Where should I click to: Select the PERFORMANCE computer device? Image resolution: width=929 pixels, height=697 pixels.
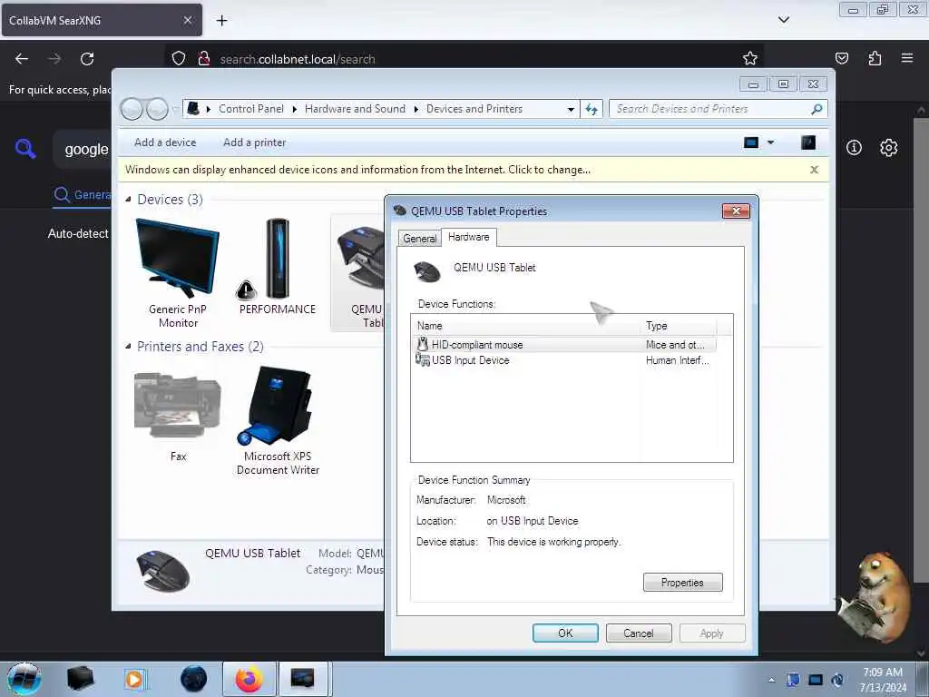click(277, 267)
